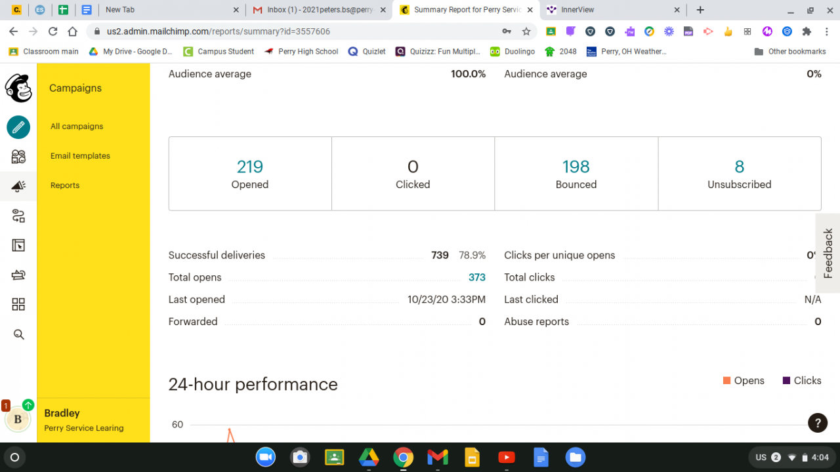The width and height of the screenshot is (840, 472).
Task: Click the Search magnifier icon in sidebar
Action: coord(18,334)
